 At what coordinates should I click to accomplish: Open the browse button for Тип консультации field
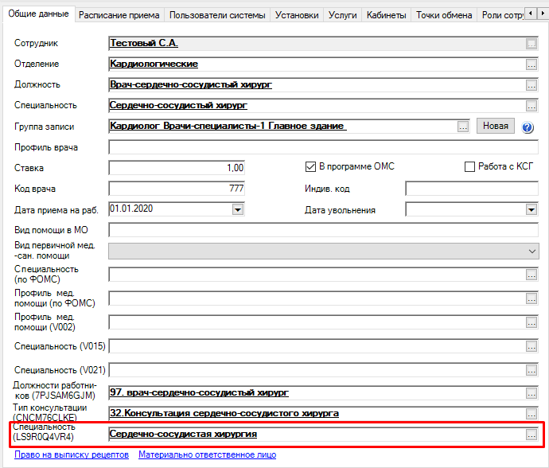531,414
